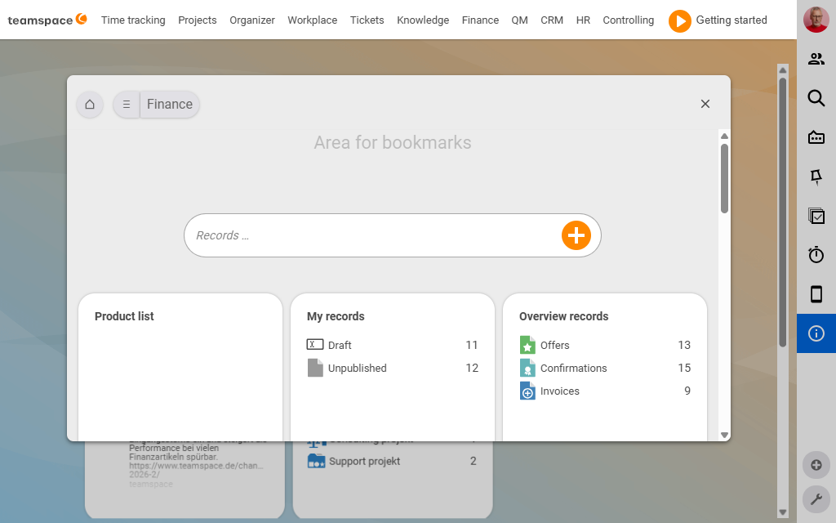Image resolution: width=836 pixels, height=523 pixels.
Task: Open the QM menu
Action: click(519, 20)
